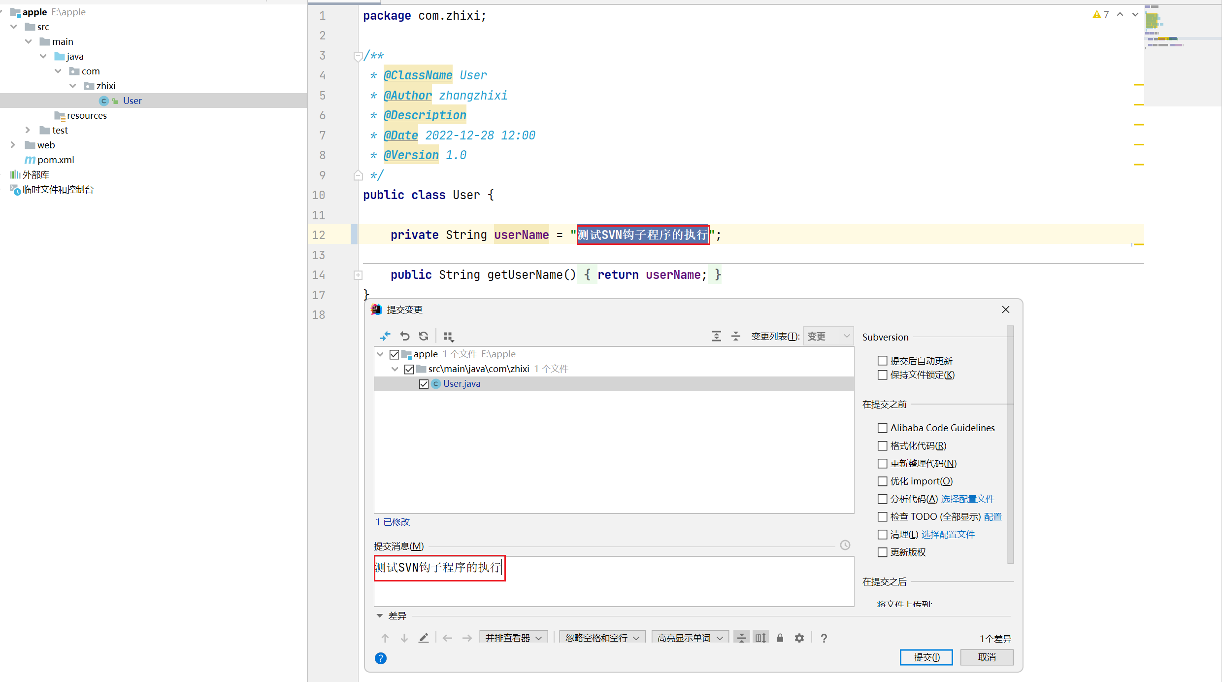
Task: Click the rollback (revert) arrow icon
Action: [404, 336]
